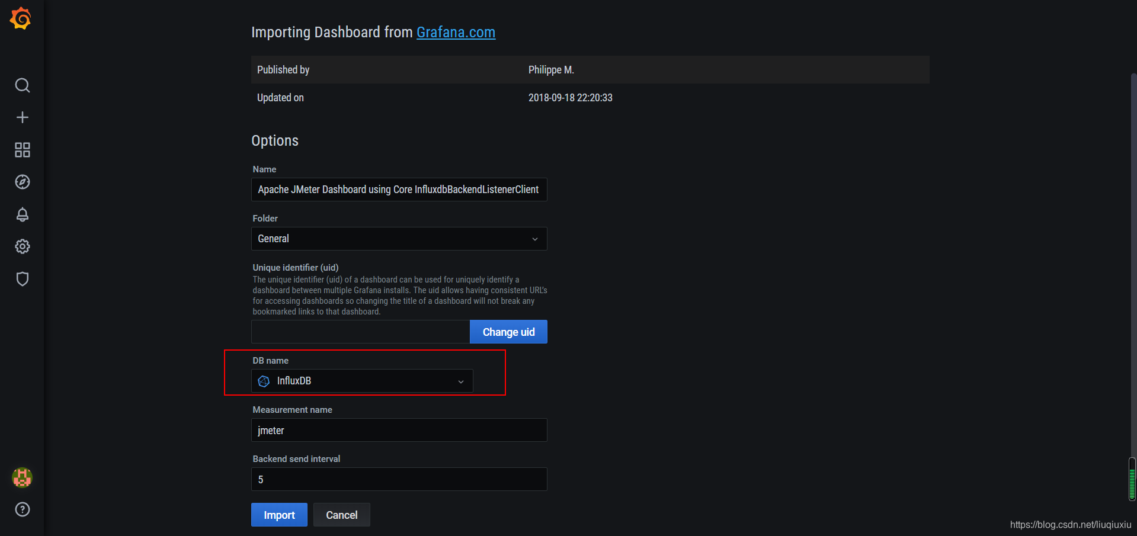Open the Server Admin shield icon

click(x=23, y=279)
